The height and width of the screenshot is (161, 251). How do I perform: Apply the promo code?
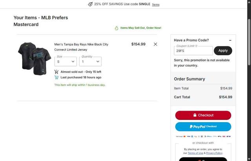pos(223,50)
